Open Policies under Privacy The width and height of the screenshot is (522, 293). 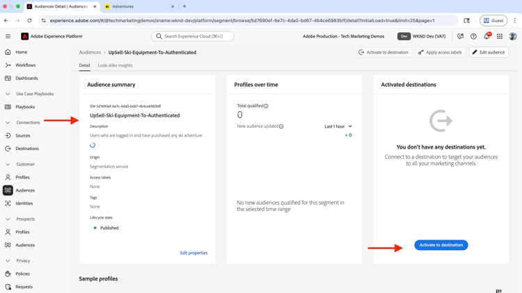tap(22, 274)
